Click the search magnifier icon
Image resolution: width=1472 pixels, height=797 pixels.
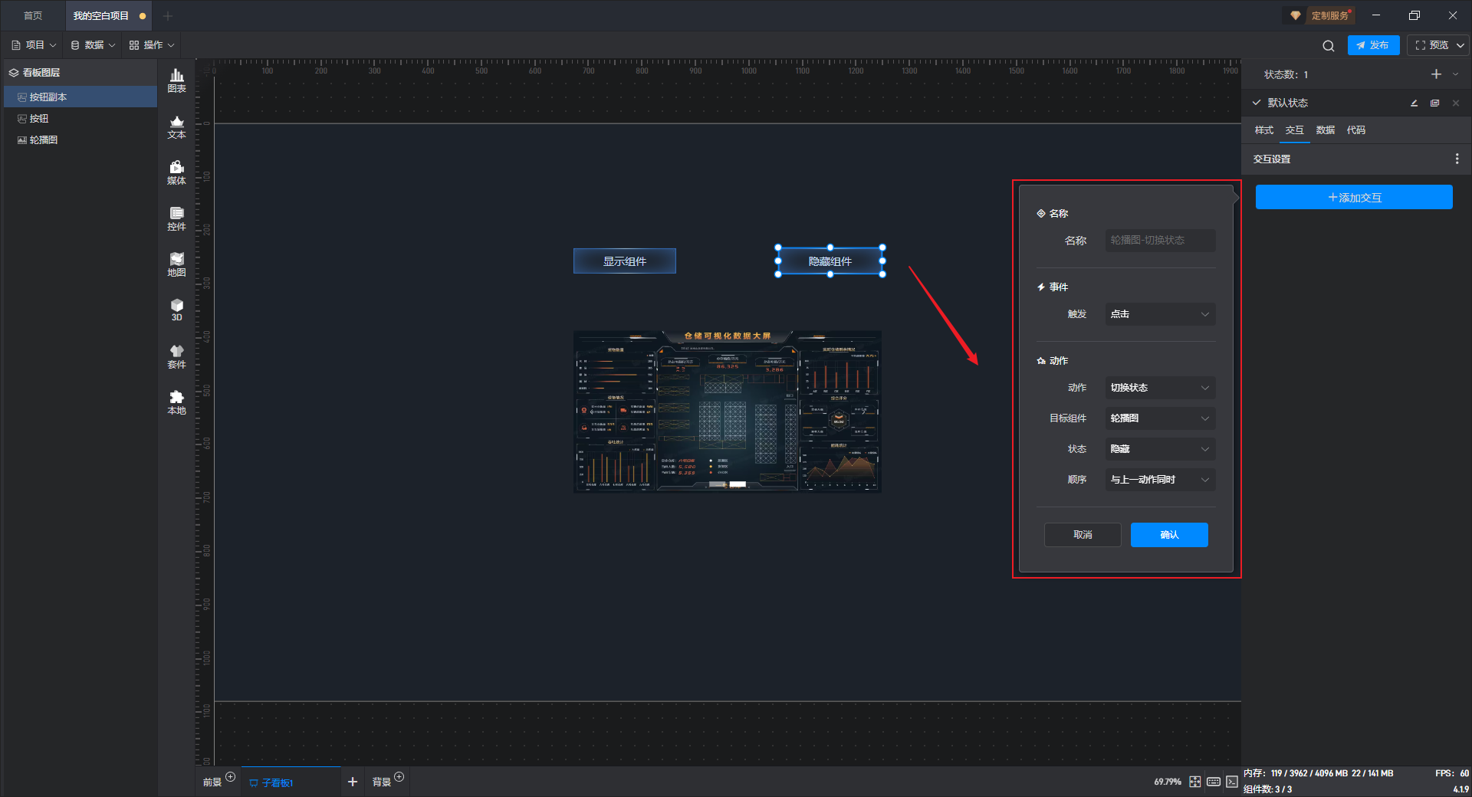tap(1328, 46)
